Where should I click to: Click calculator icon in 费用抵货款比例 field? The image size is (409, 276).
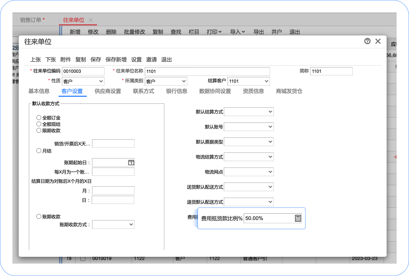coord(298,218)
